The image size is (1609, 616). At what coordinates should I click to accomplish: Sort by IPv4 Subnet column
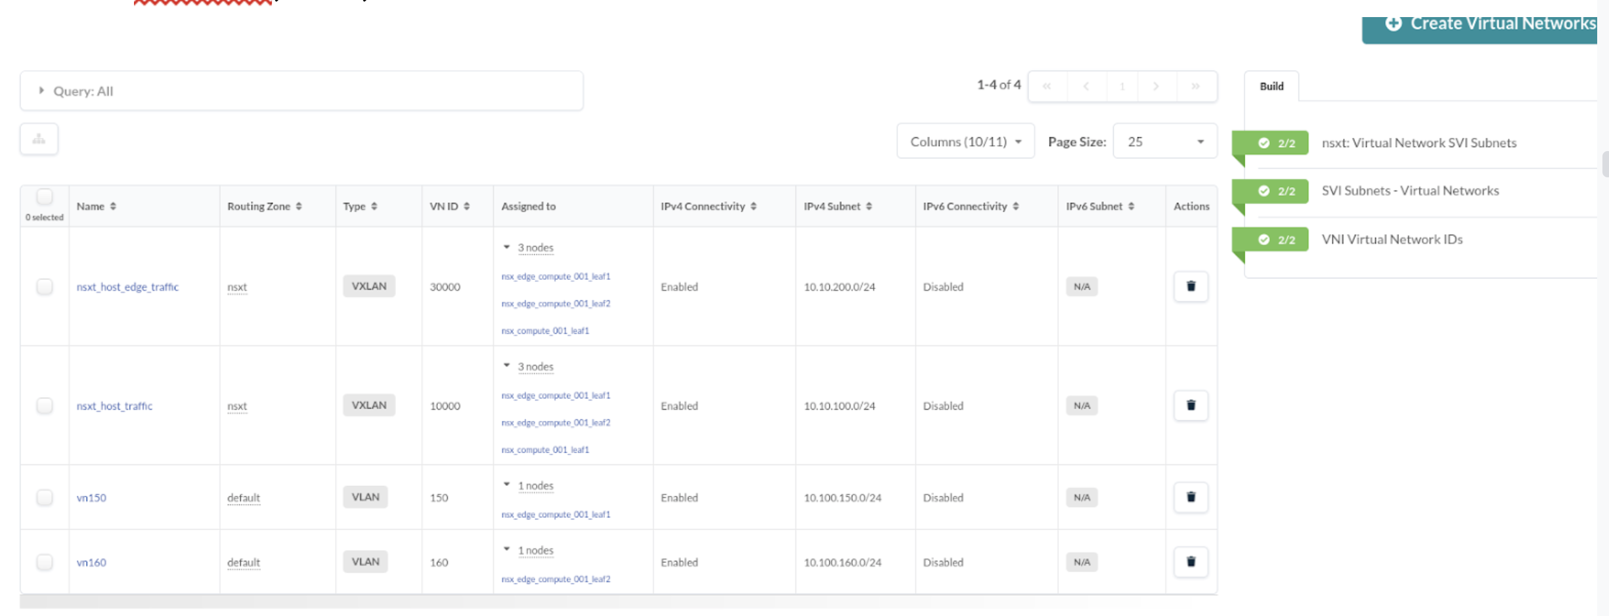coord(837,206)
